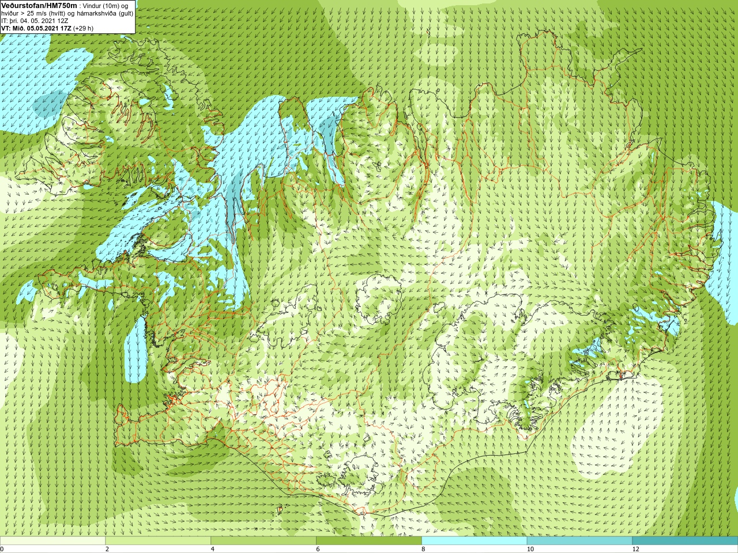Screen dimensions: 738x553
Task: Click the "VT: Mið. 05.05.2021 17Z" valid time text
Action: pos(36,28)
